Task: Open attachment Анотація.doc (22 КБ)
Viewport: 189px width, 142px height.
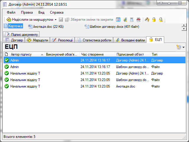Action: 46,27
